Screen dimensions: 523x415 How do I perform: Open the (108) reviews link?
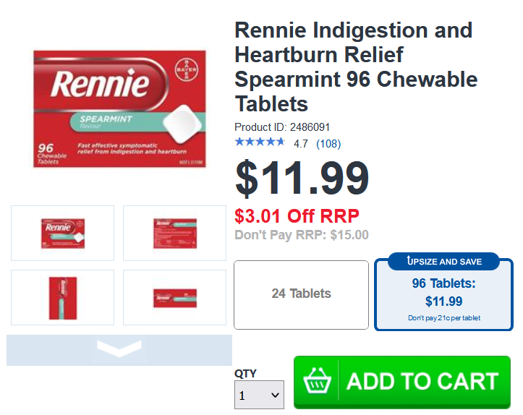[x=328, y=144]
